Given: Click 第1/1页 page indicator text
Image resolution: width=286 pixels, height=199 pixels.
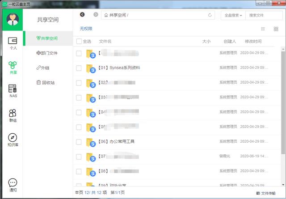Looking at the screenshot, I should pyautogui.click(x=118, y=192).
